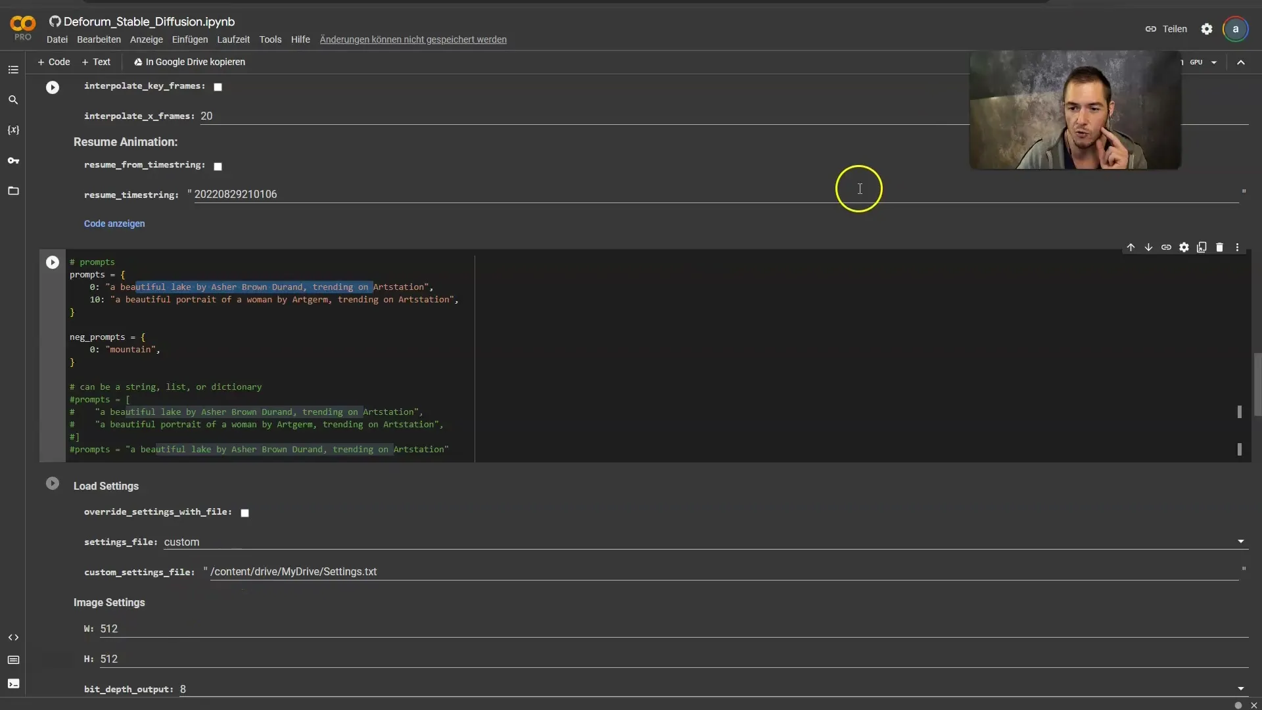Screen dimensions: 1262x710
Task: Open the search and replace sidebar icon
Action: click(13, 100)
